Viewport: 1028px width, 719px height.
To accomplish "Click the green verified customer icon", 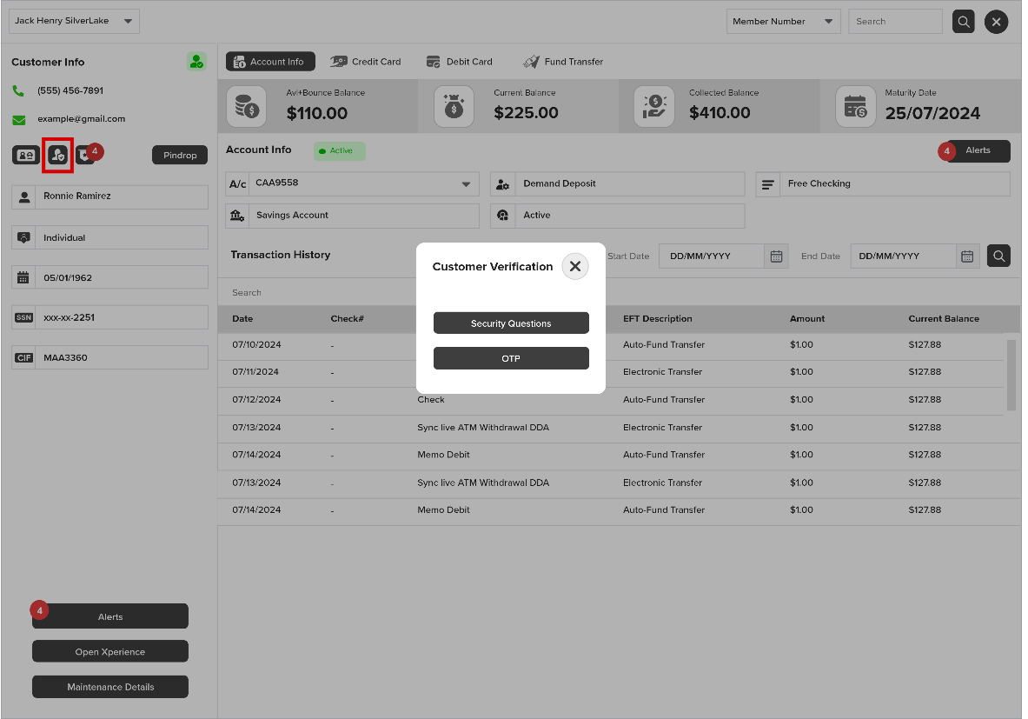I will [x=196, y=62].
